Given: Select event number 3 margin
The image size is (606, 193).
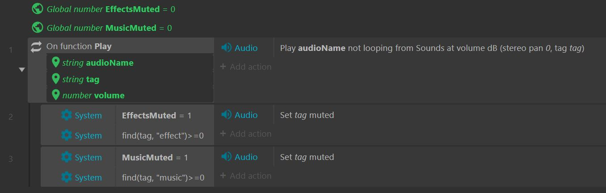Looking at the screenshot, I should [11, 159].
